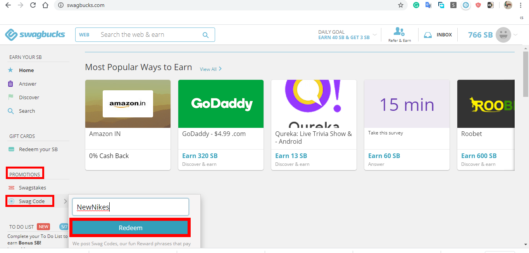Go back with the browser back arrow
This screenshot has height=253, width=529.
click(x=8, y=5)
